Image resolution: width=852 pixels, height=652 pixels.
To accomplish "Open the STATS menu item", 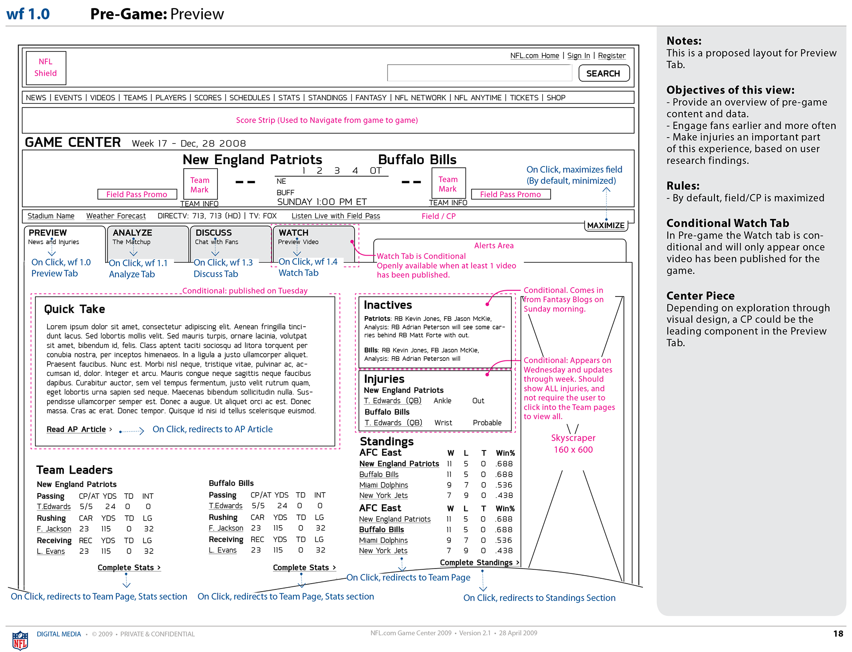I will [x=289, y=98].
